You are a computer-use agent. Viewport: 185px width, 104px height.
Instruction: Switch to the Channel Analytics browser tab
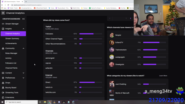(12, 2)
